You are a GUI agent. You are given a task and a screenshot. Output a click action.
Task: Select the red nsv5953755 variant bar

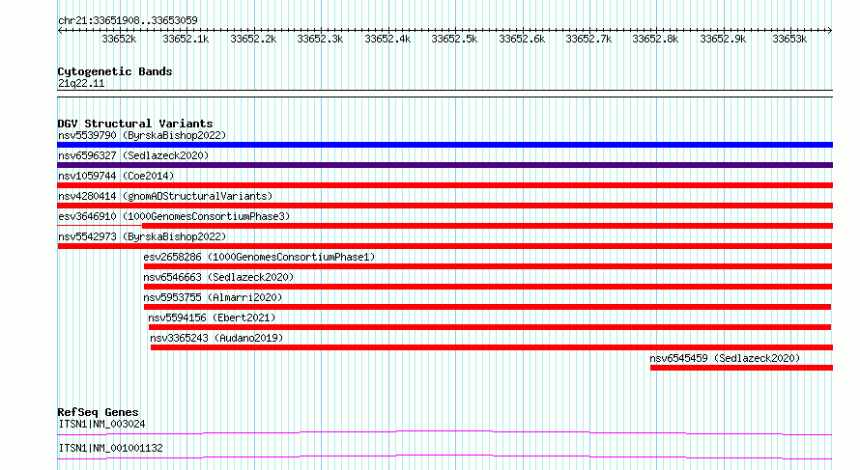[x=488, y=307]
